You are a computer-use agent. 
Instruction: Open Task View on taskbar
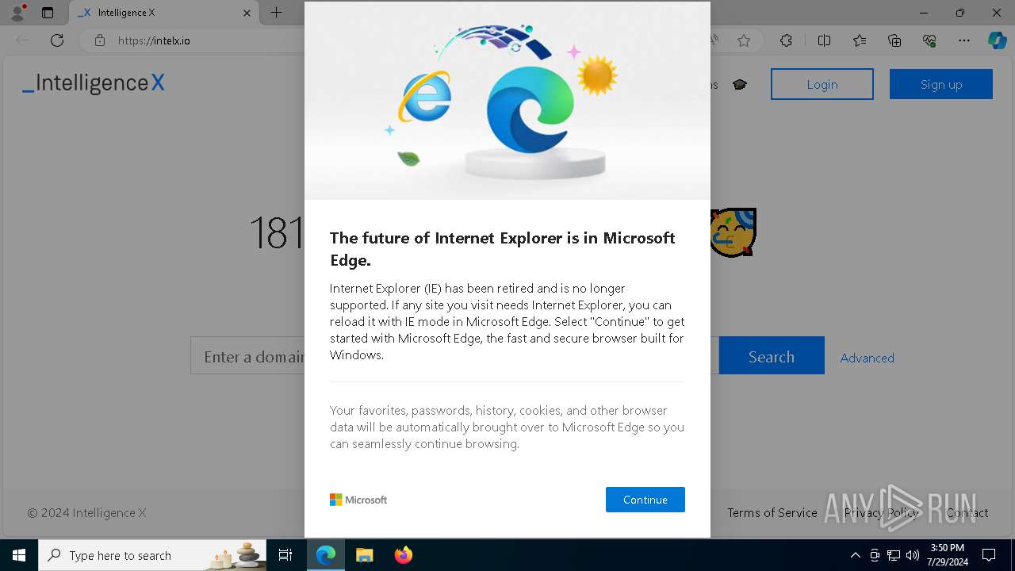[285, 555]
